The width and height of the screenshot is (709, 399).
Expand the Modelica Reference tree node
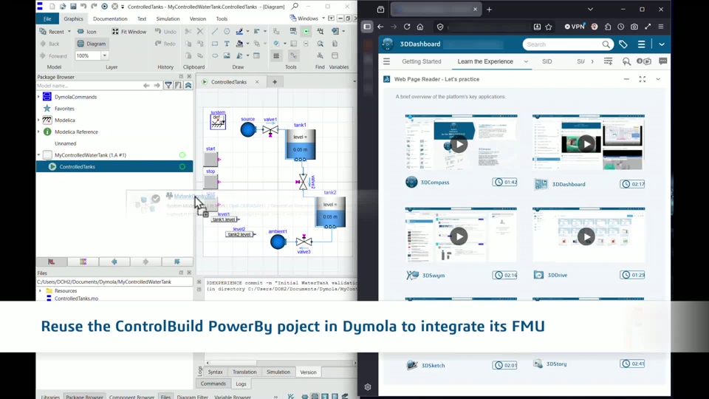[x=39, y=132]
